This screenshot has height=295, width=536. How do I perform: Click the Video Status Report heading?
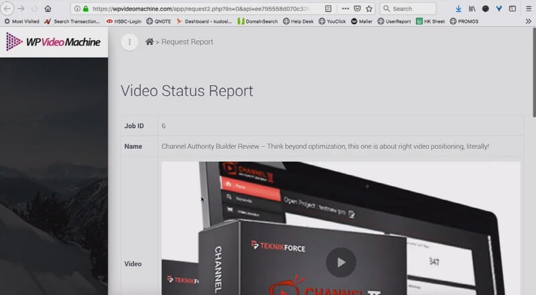click(x=187, y=91)
